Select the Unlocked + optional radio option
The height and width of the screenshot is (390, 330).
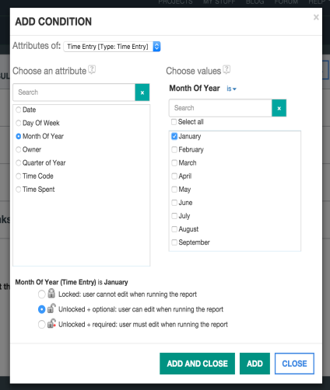[x=41, y=309]
